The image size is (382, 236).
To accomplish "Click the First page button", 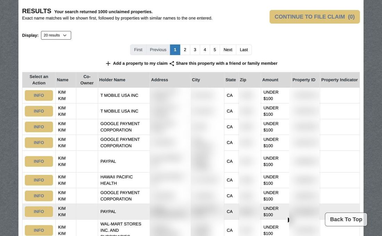I will coord(138,50).
